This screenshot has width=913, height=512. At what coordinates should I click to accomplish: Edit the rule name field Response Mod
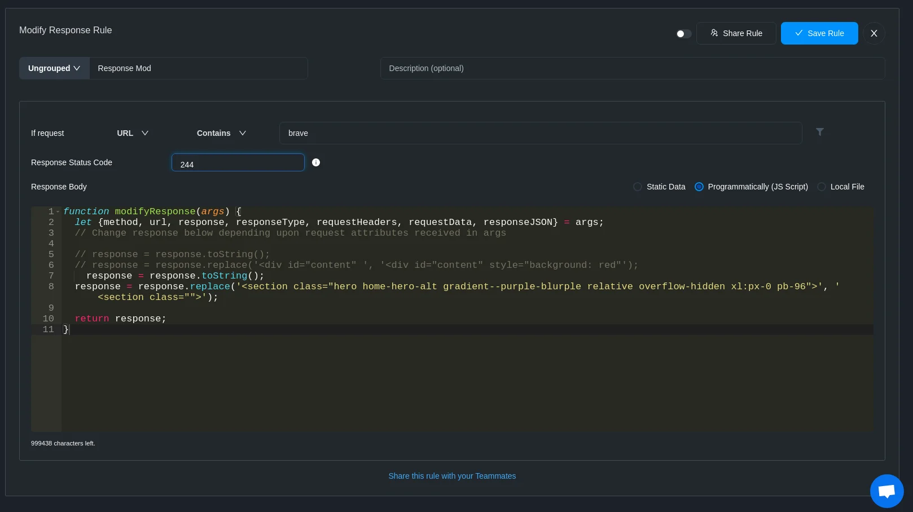coord(198,68)
